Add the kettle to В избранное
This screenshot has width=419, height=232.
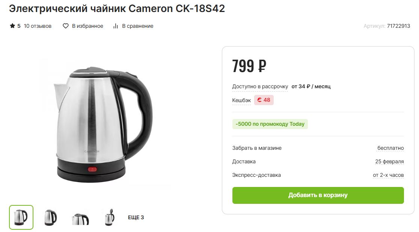tap(87, 26)
